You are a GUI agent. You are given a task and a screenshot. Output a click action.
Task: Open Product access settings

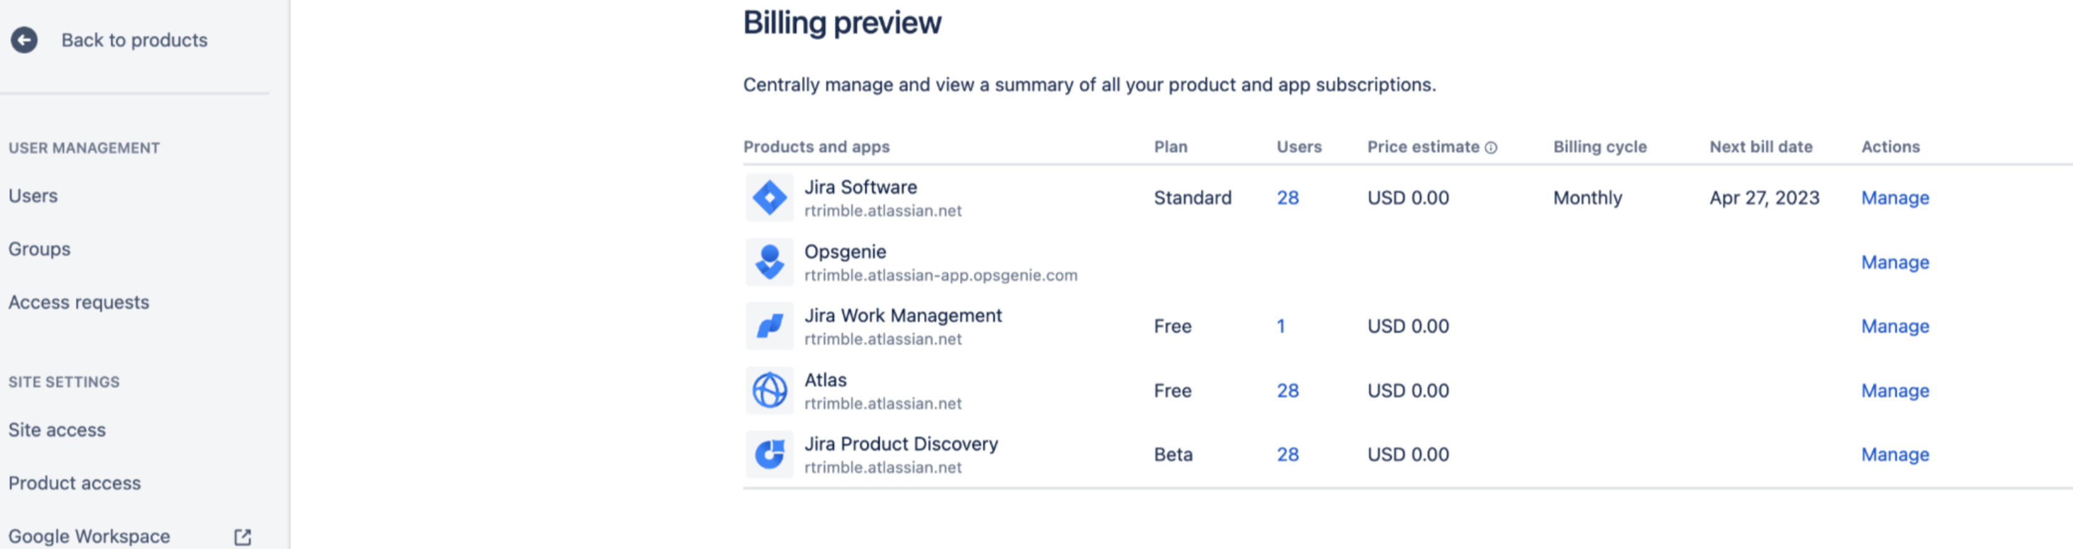75,483
